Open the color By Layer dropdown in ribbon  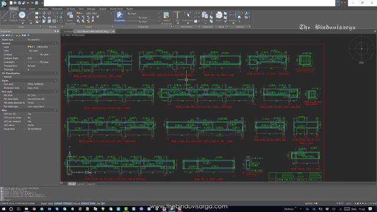pos(143,14)
